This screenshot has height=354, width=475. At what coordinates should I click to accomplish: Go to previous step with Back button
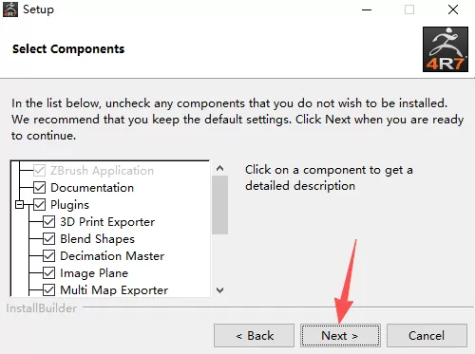pyautogui.click(x=254, y=335)
